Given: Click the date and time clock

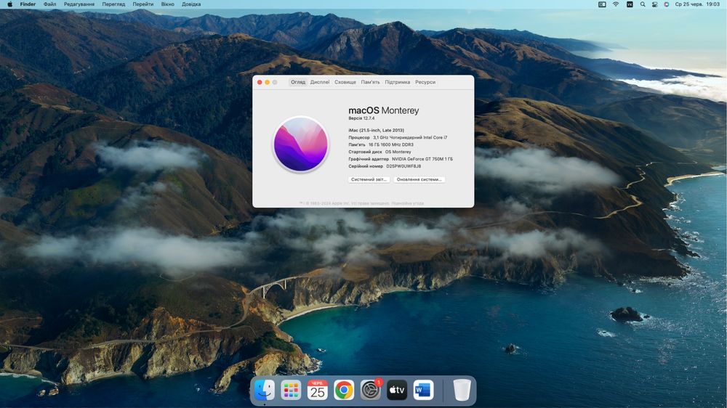Looking at the screenshot, I should pyautogui.click(x=697, y=4).
